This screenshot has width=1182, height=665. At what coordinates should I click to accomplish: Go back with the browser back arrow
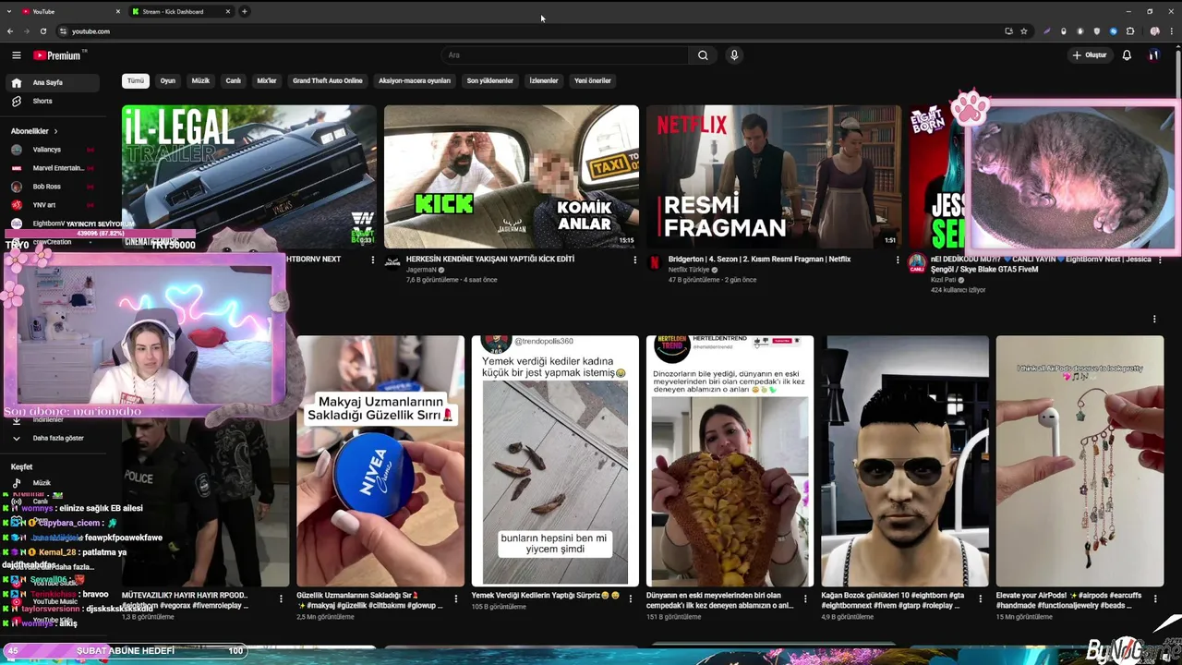tap(10, 31)
